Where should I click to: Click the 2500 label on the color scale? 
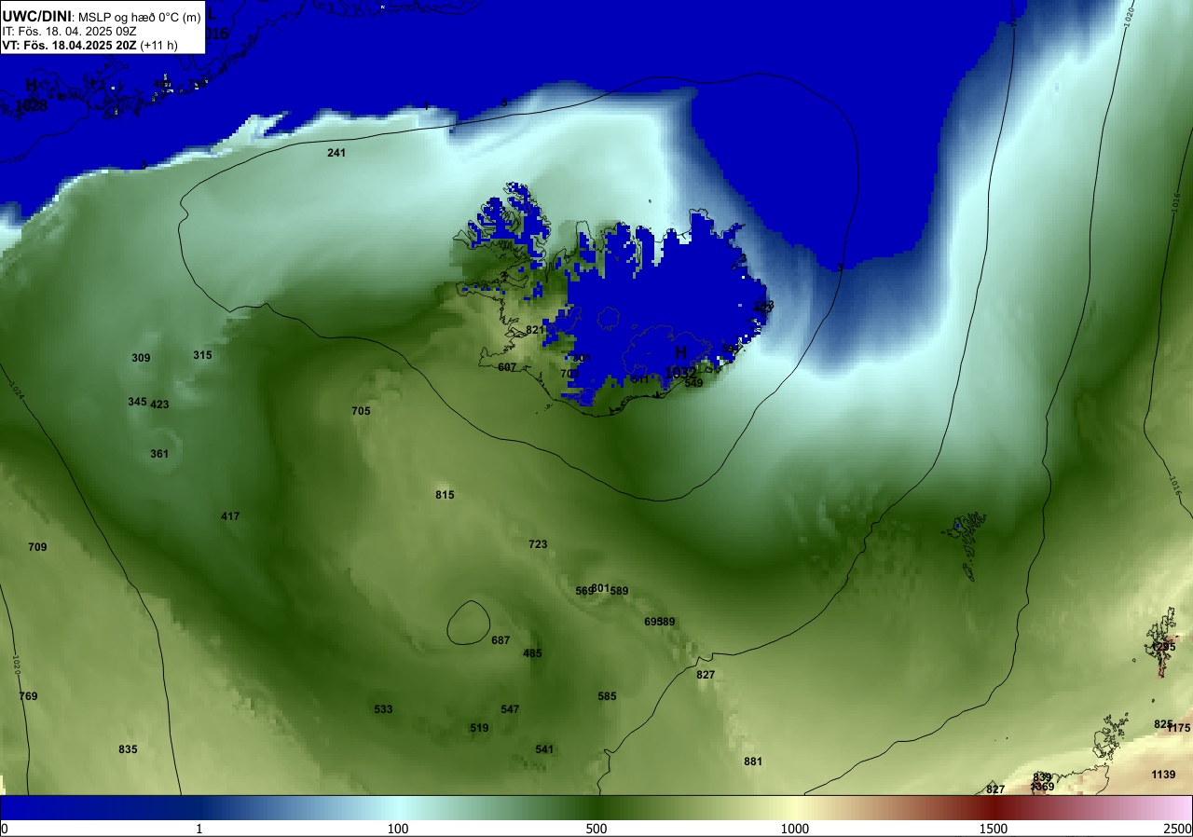pos(1179,829)
